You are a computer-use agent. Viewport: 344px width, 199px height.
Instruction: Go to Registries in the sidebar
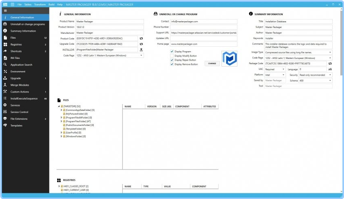point(26,44)
